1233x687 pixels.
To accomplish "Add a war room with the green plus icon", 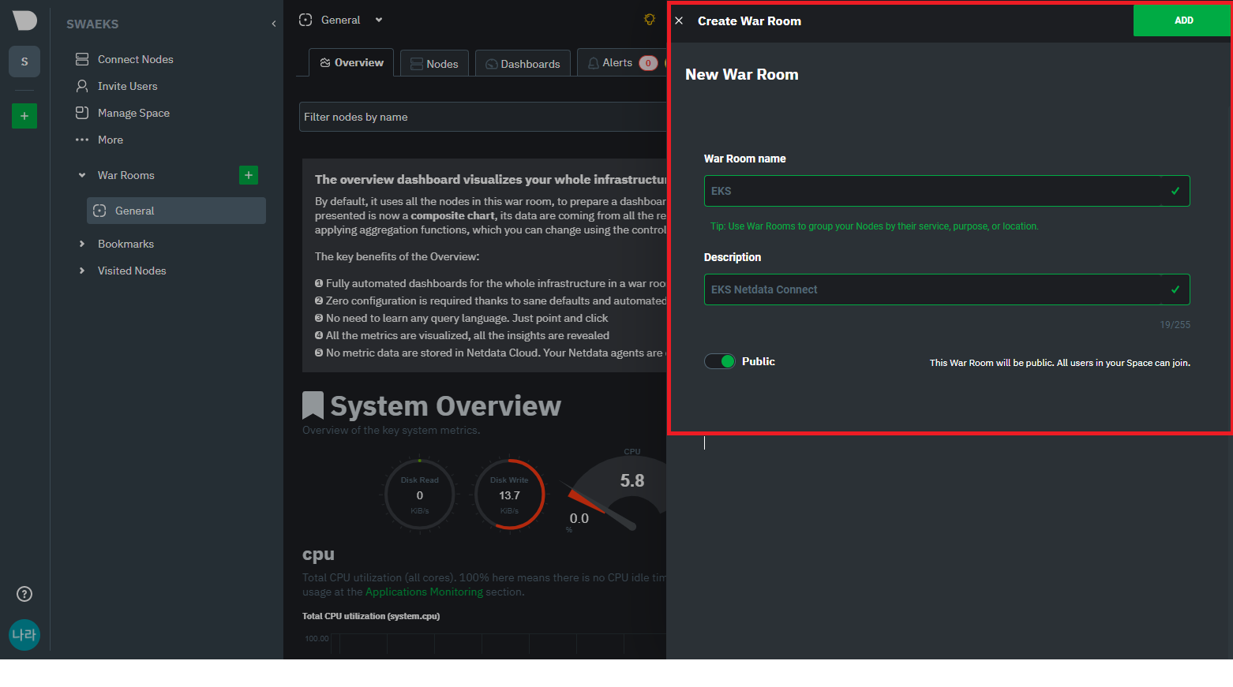I will (x=249, y=175).
